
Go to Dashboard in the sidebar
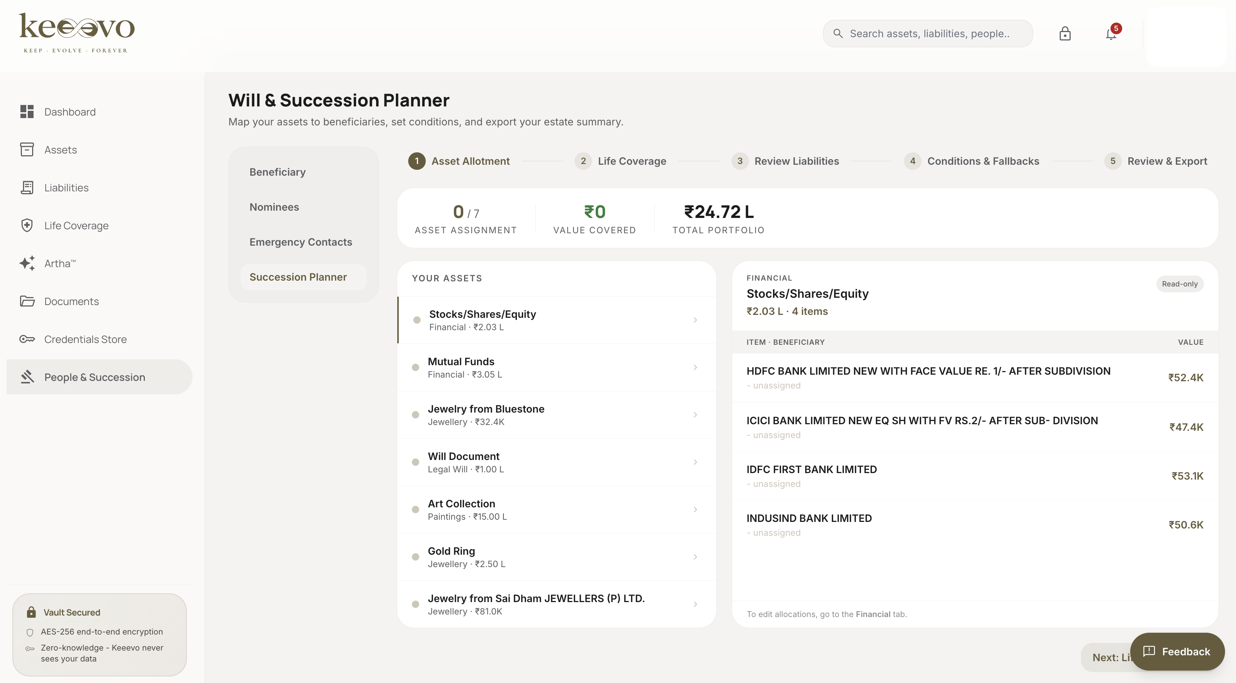click(x=99, y=112)
